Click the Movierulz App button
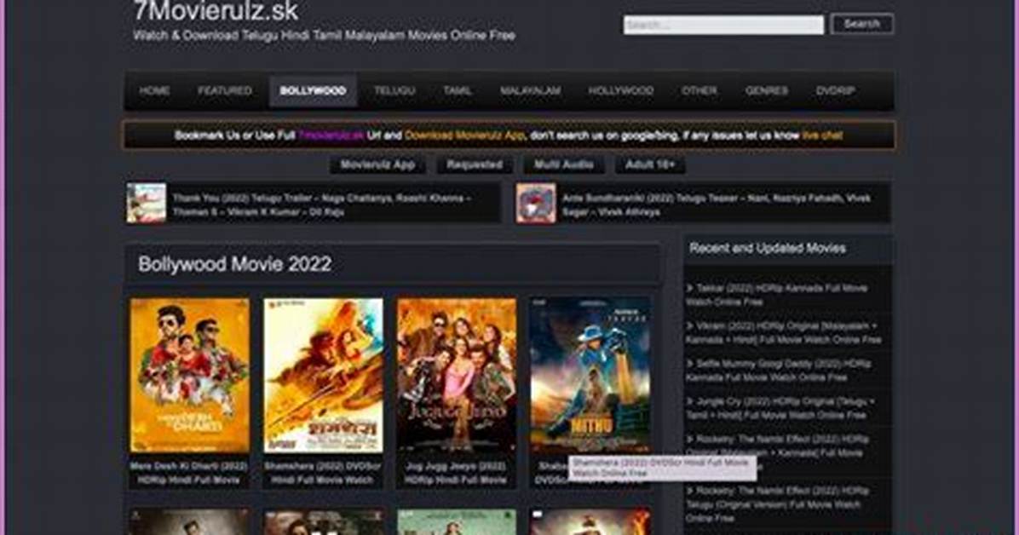The height and width of the screenshot is (535, 1019). click(377, 165)
